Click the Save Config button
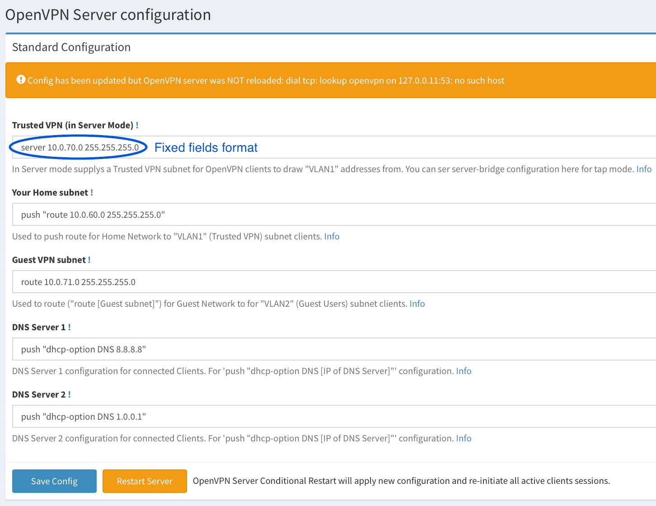The width and height of the screenshot is (656, 506). click(54, 481)
